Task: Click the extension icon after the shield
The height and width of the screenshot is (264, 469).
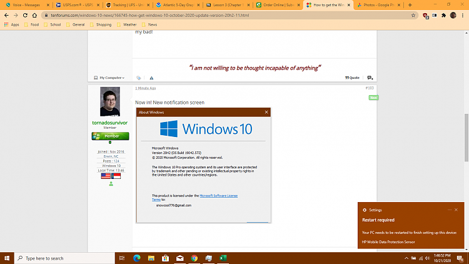Action: tap(435, 15)
